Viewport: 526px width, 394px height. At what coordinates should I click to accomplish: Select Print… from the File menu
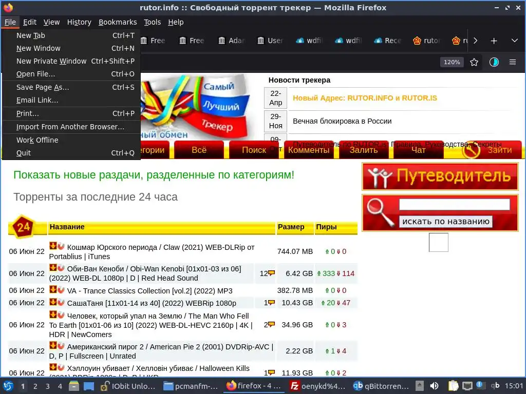pyautogui.click(x=71, y=113)
